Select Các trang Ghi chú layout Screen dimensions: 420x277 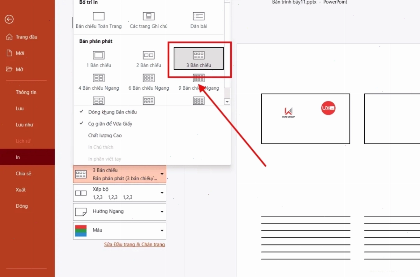click(x=149, y=20)
